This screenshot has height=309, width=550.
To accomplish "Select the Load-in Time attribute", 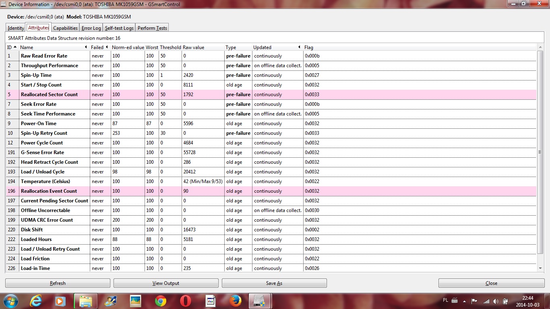I will [x=35, y=268].
